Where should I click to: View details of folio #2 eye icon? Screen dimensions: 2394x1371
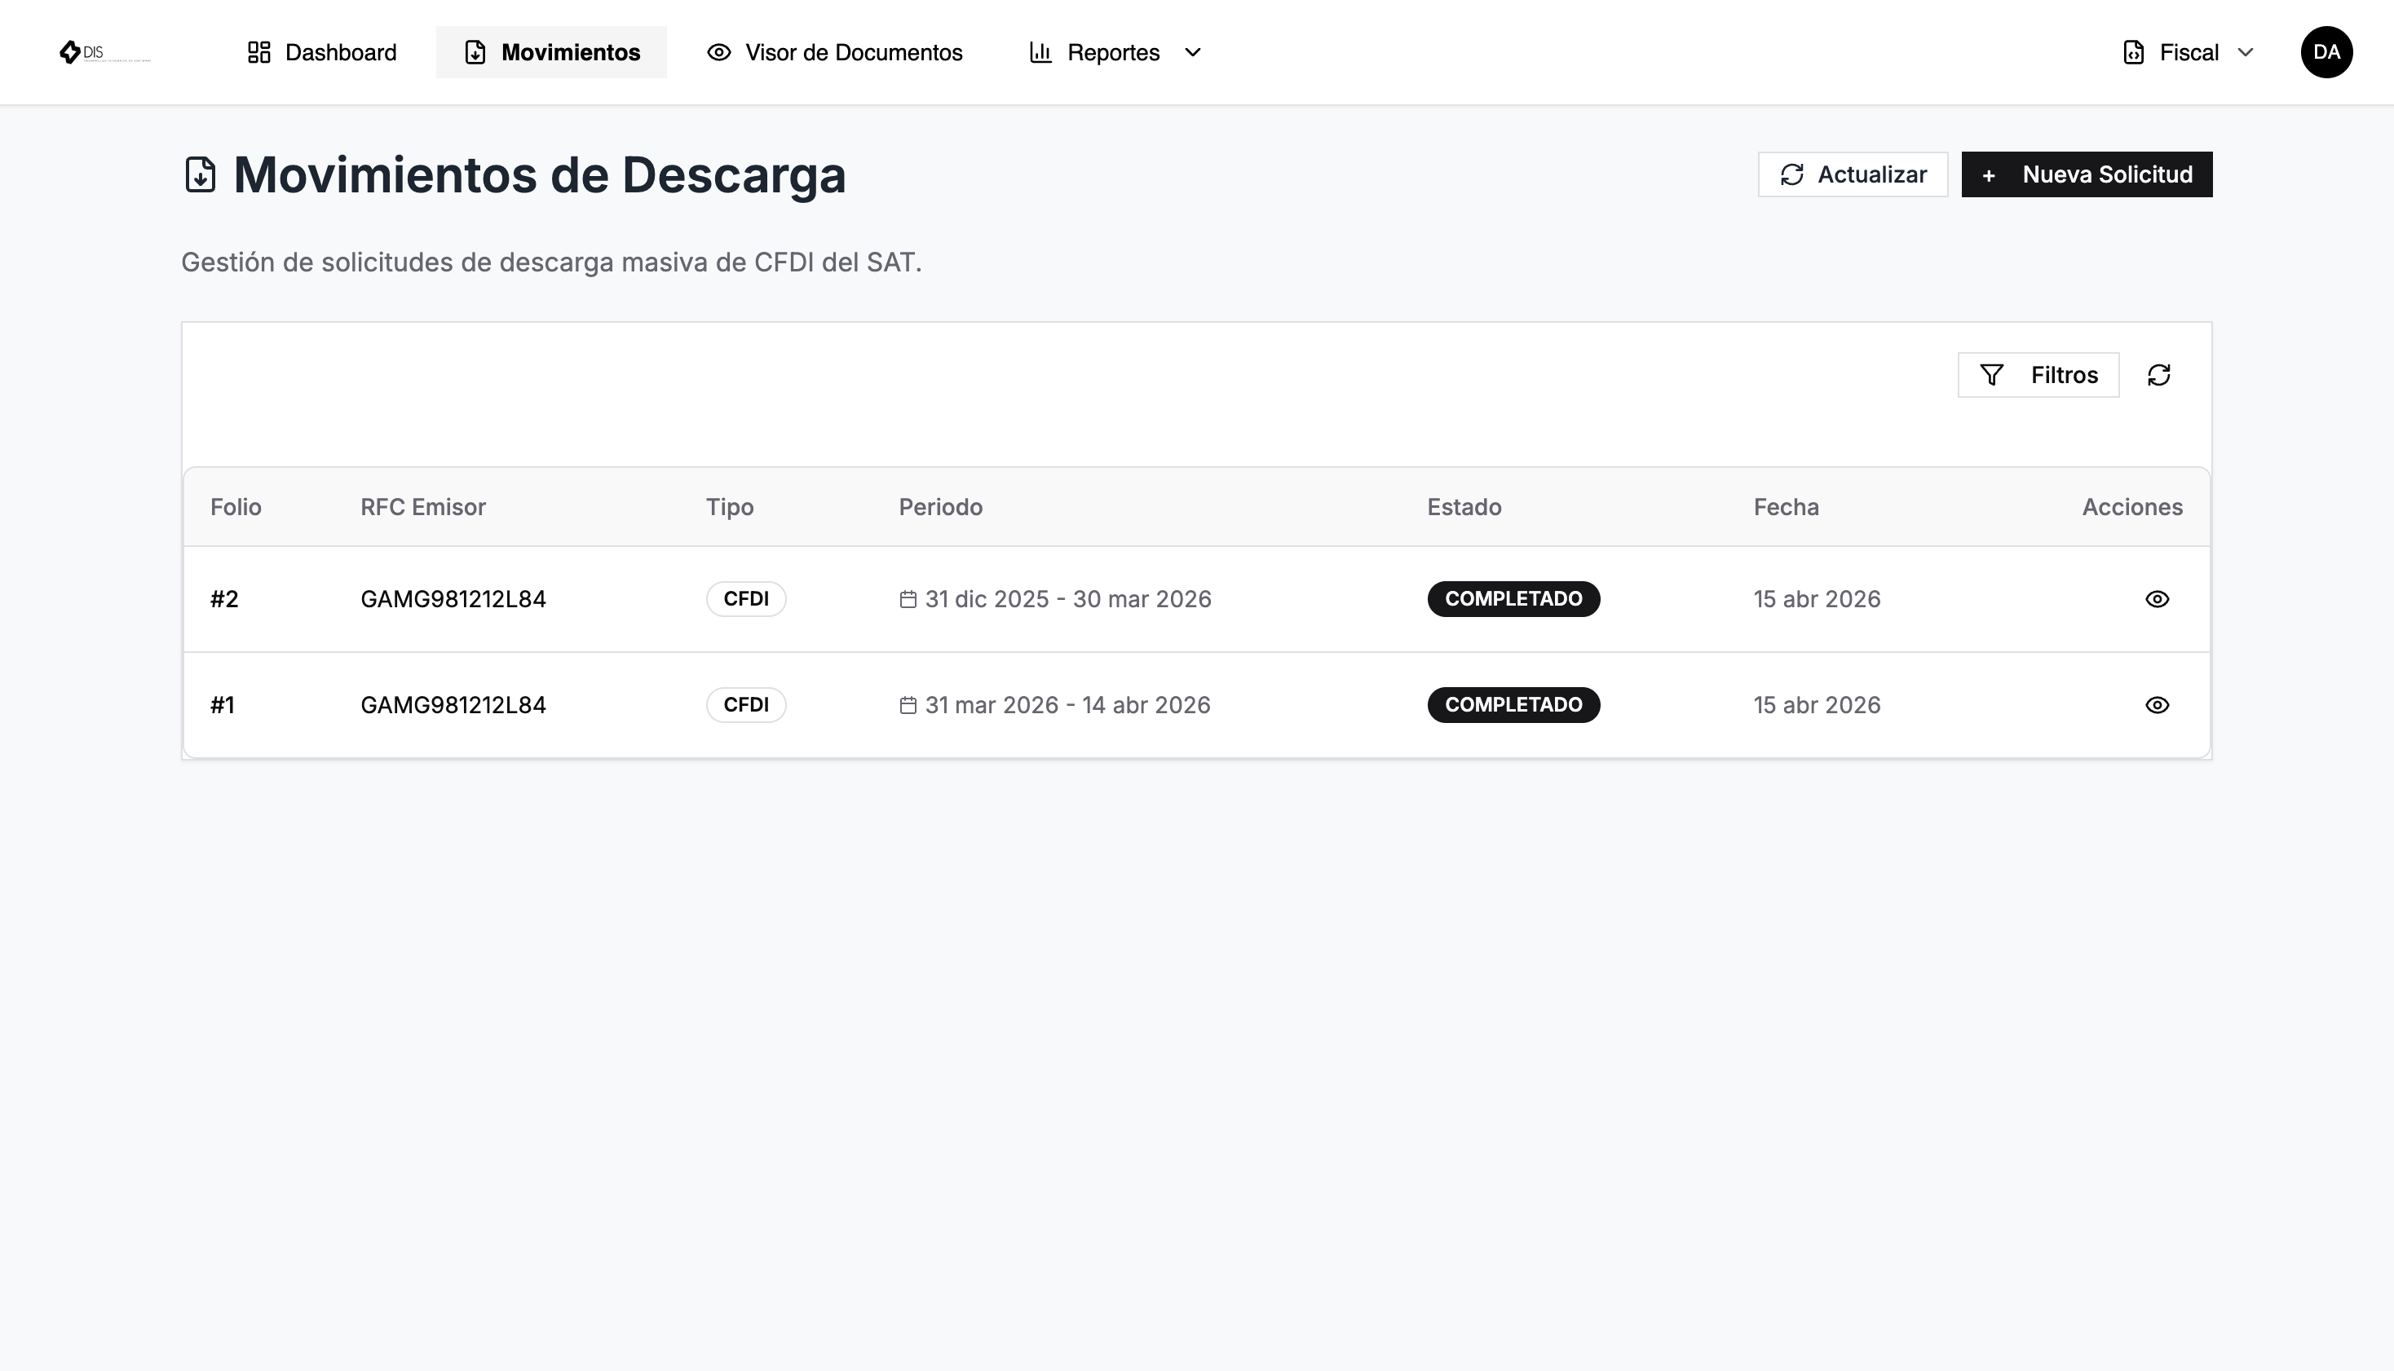coord(2157,599)
